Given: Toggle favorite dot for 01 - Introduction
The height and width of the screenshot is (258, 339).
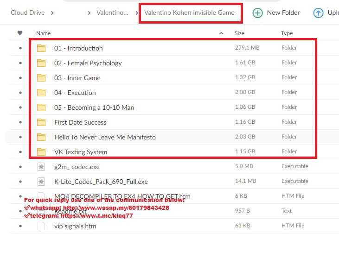Looking at the screenshot, I should pos(20,48).
